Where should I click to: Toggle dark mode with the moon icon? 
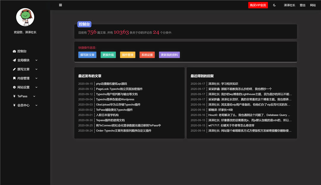274,5
